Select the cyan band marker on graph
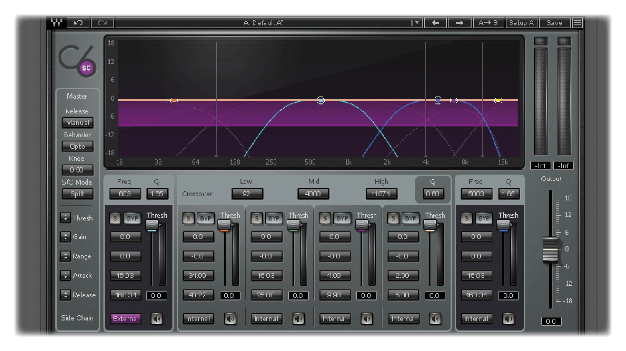The width and height of the screenshot is (626, 351). tap(321, 100)
